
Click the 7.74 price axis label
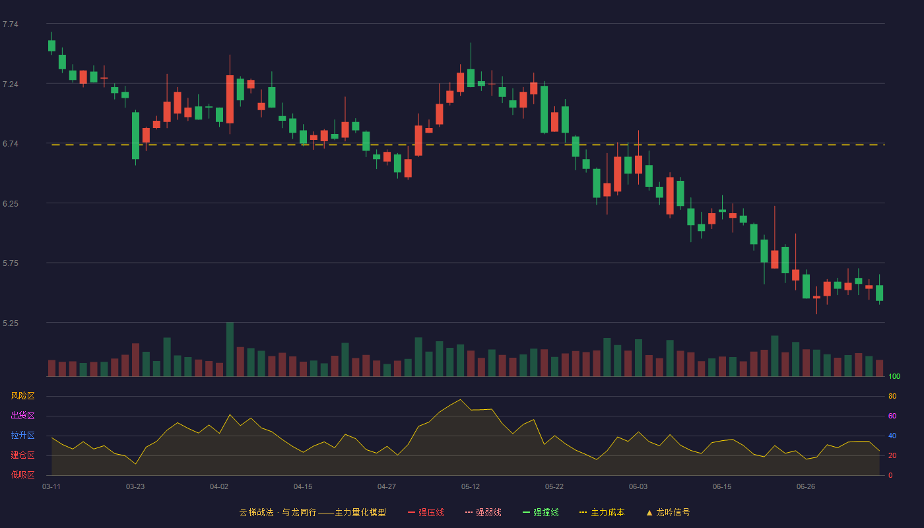tap(11, 24)
